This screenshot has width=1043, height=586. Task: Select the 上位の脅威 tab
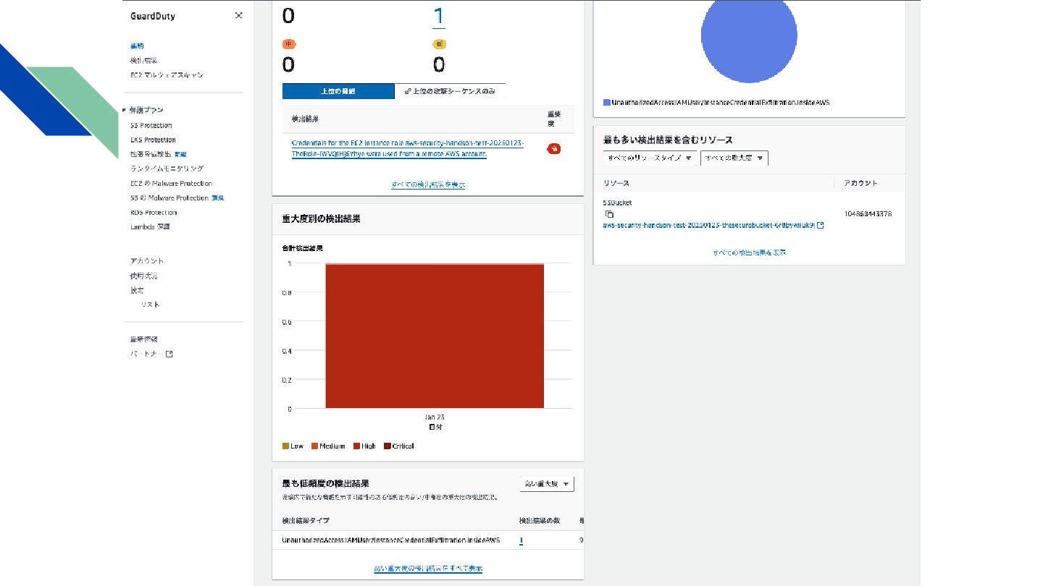coord(338,91)
